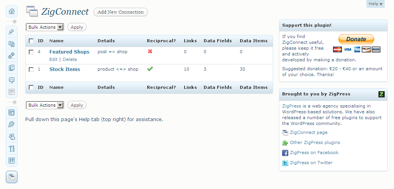Screen dimensions: 394x189
Task: Open the Comments speech bubble icon
Action: (x=12, y=80)
